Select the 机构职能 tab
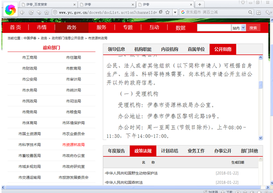Screen dimensions: 273x193 click(143, 49)
